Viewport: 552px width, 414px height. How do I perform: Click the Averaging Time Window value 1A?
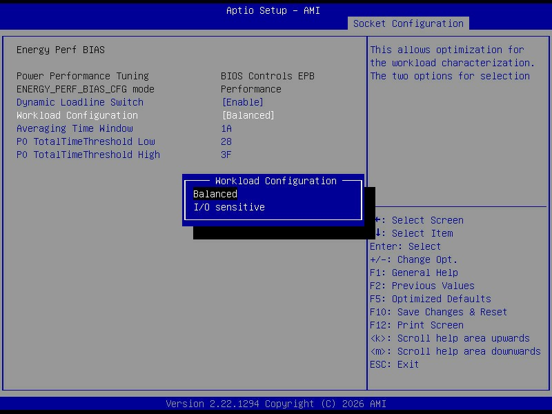pos(226,128)
